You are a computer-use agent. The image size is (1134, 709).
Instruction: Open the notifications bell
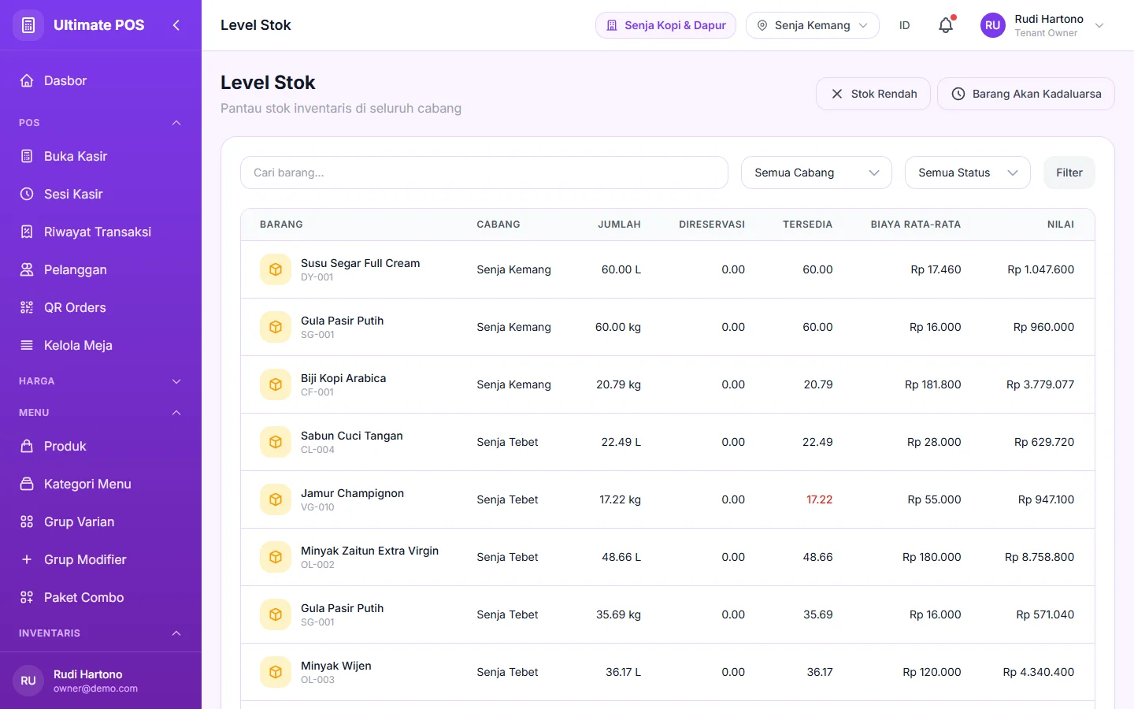(946, 25)
